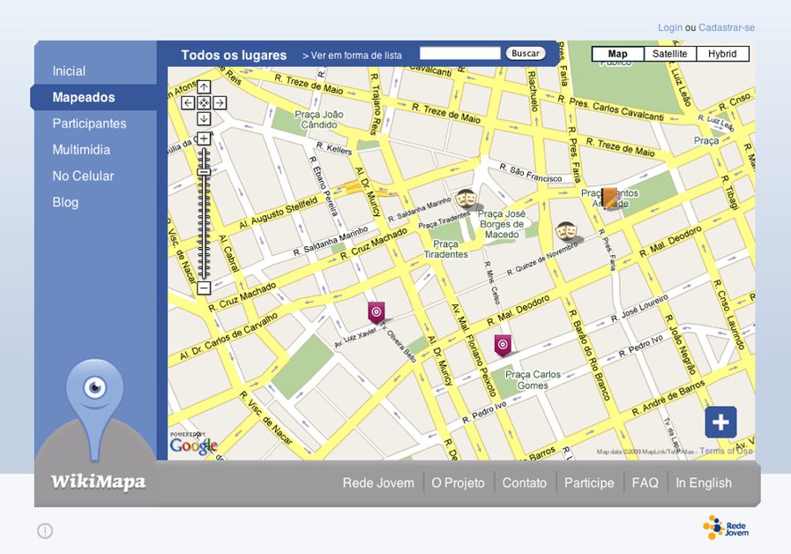Click 'Todos os lugares' heading
The width and height of the screenshot is (791, 554).
[x=234, y=55]
